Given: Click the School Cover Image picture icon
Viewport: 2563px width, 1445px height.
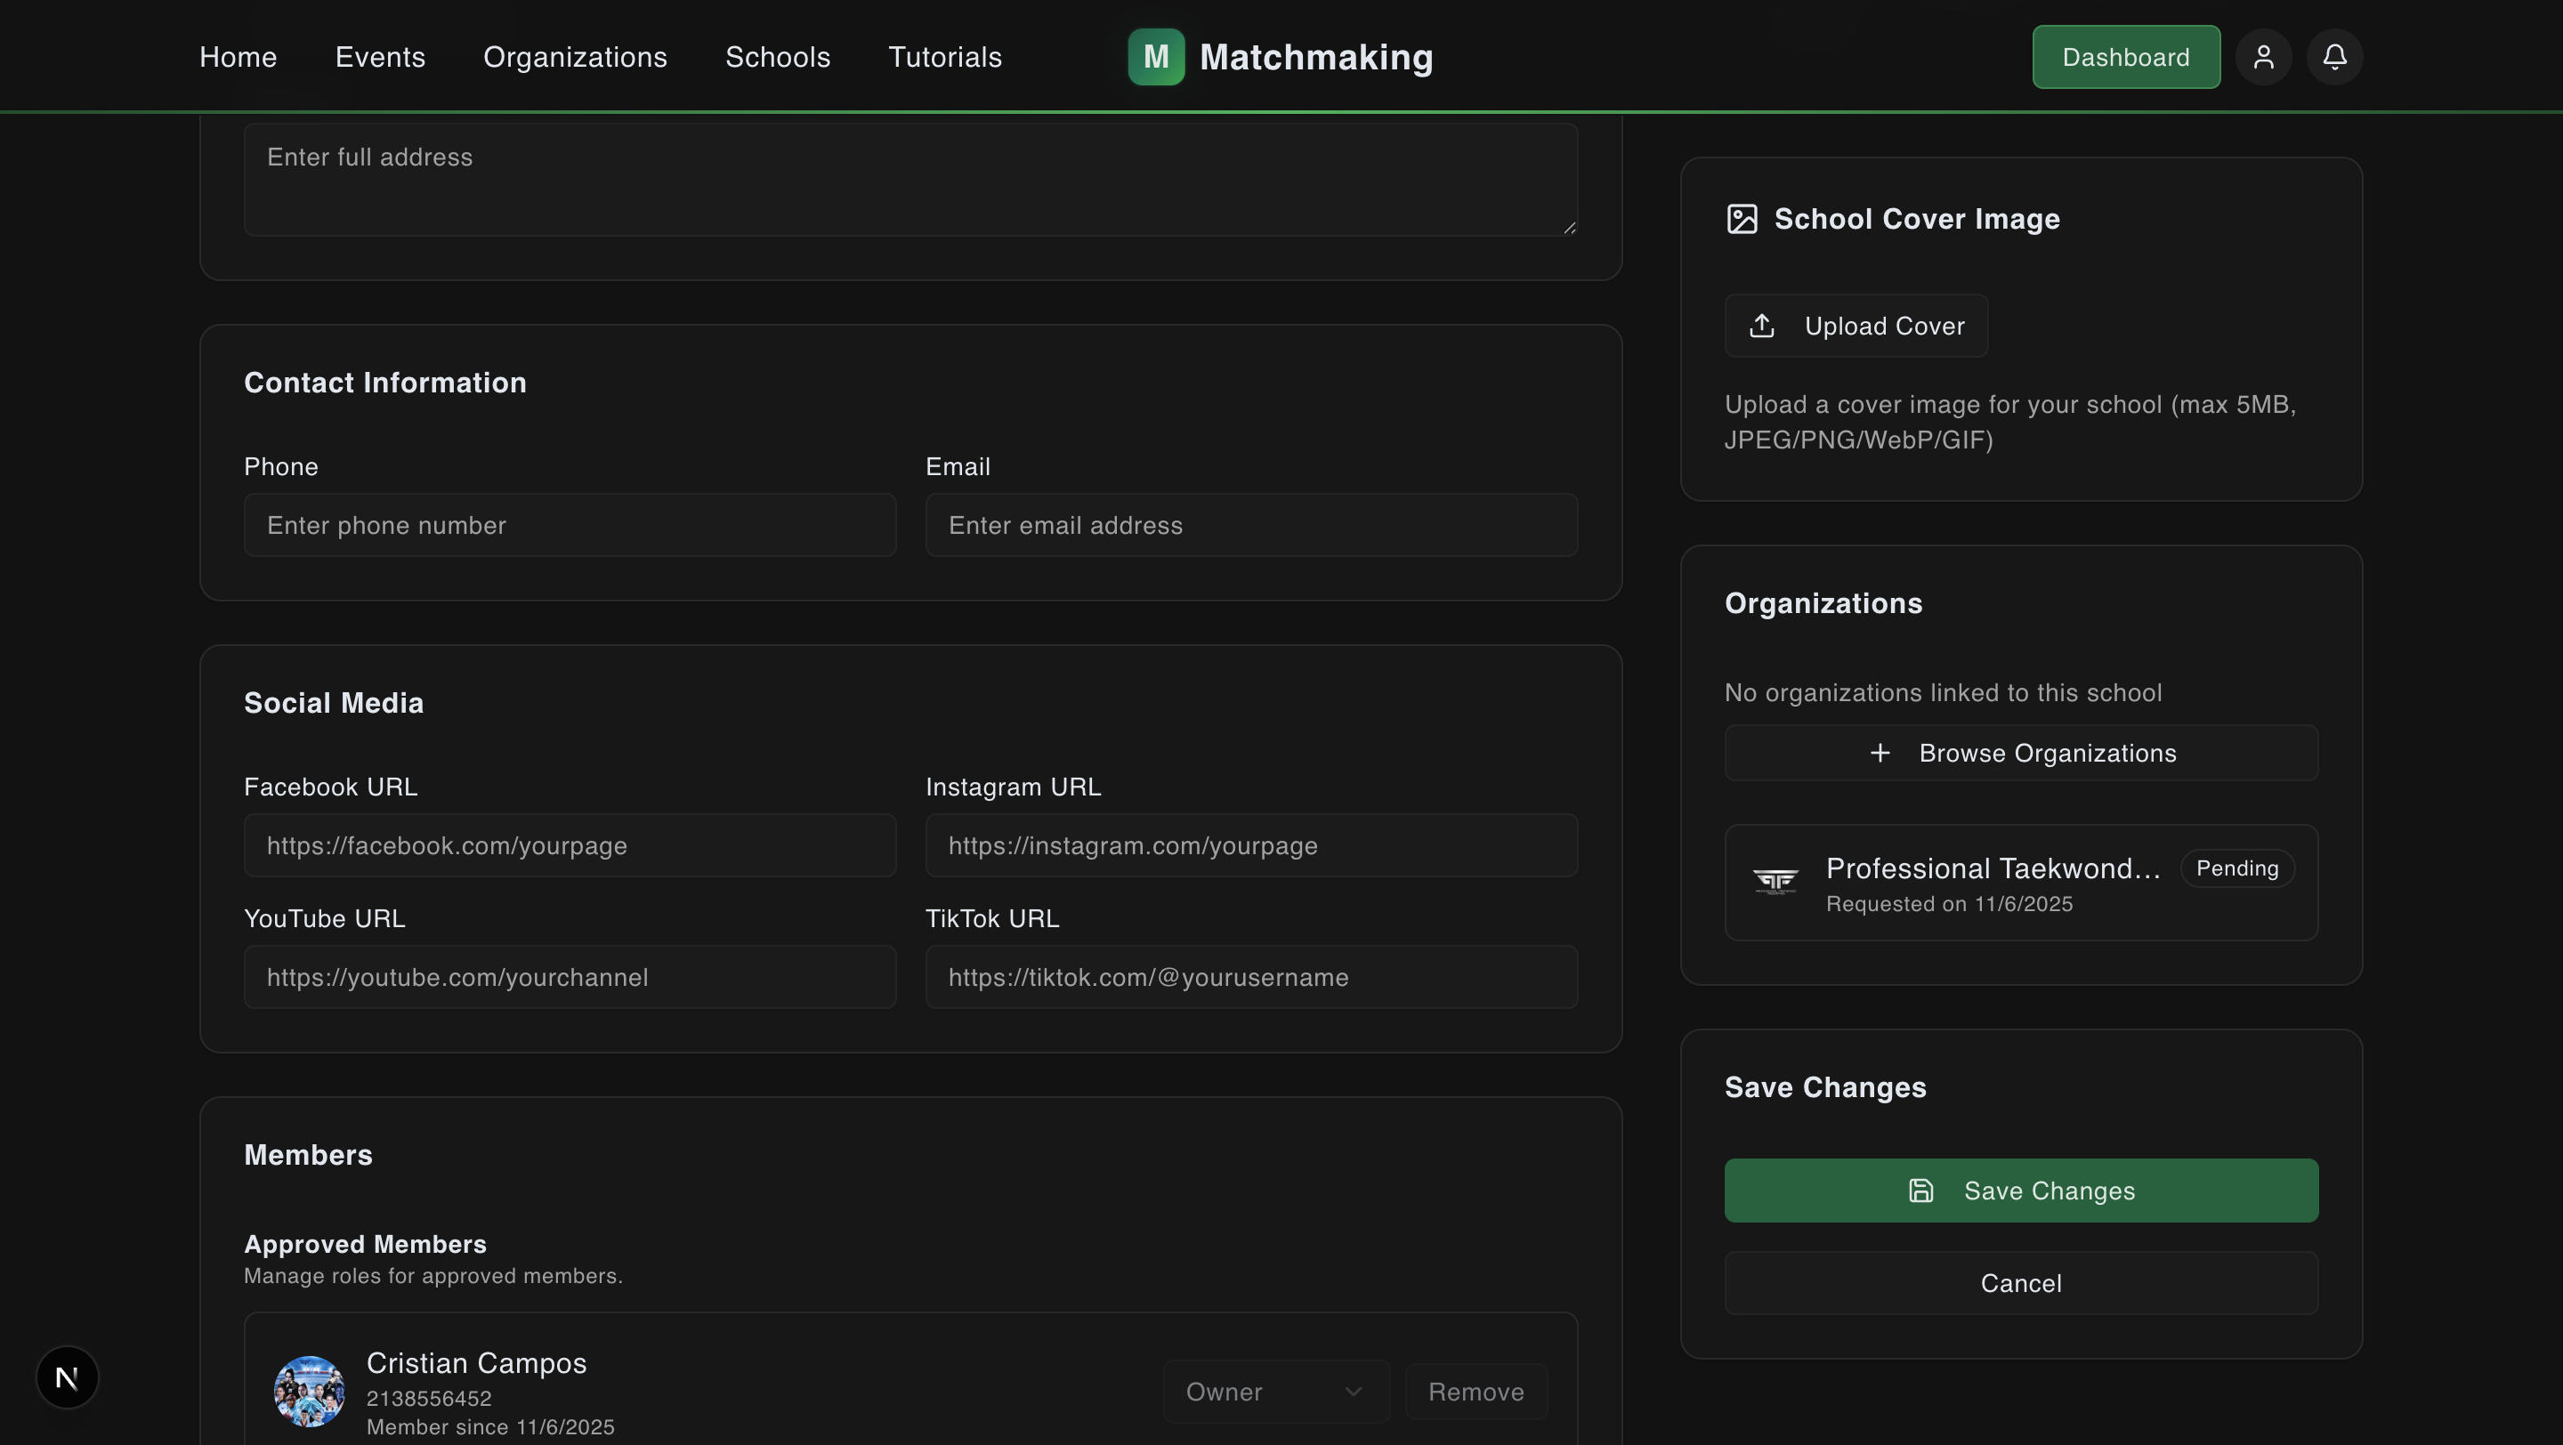Looking at the screenshot, I should pyautogui.click(x=1742, y=219).
